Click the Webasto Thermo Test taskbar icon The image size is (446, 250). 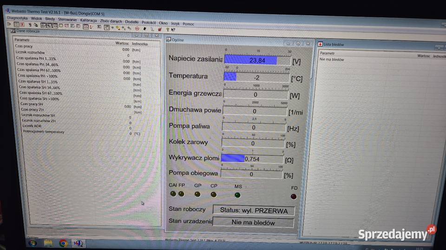79,243
